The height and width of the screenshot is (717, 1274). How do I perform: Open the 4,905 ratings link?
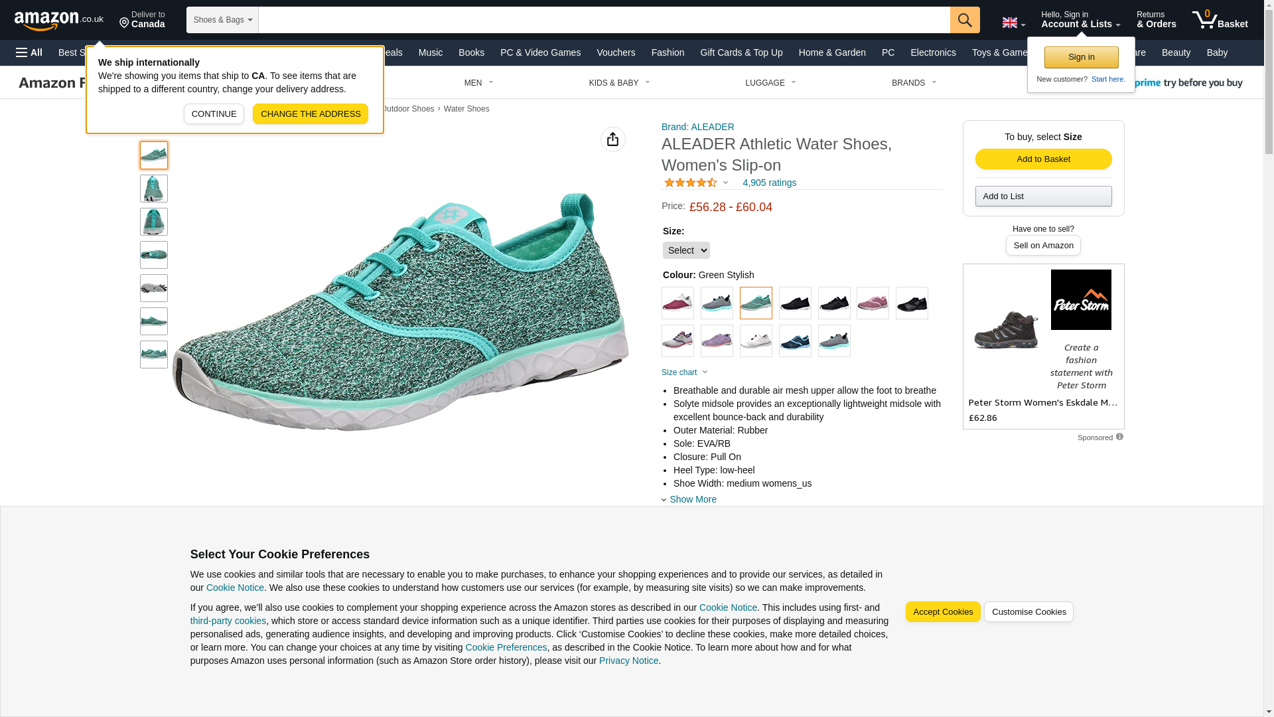coord(769,183)
